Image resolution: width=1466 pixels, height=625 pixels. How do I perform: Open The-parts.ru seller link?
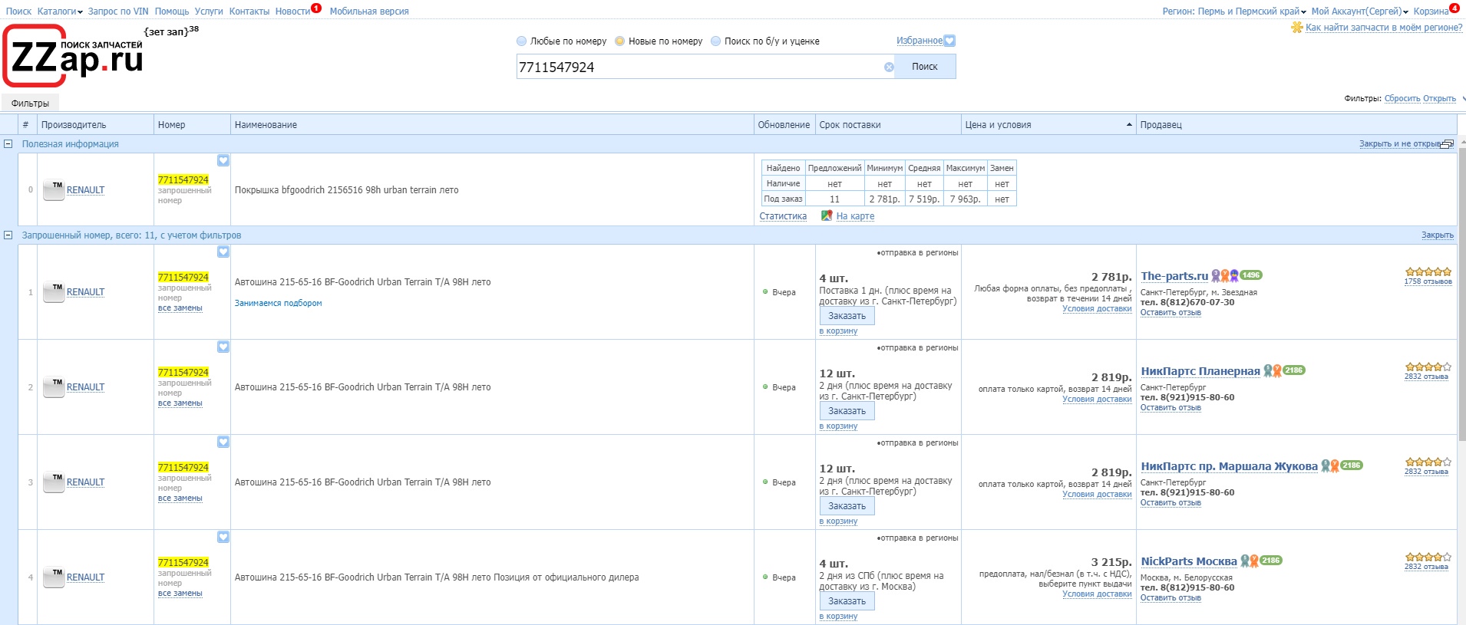click(1174, 276)
